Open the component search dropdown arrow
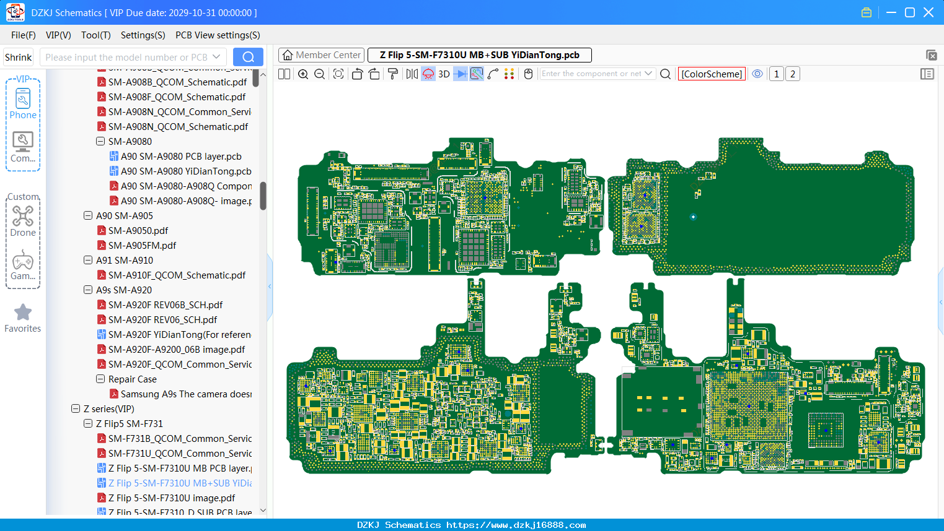This screenshot has height=531, width=944. 648,73
